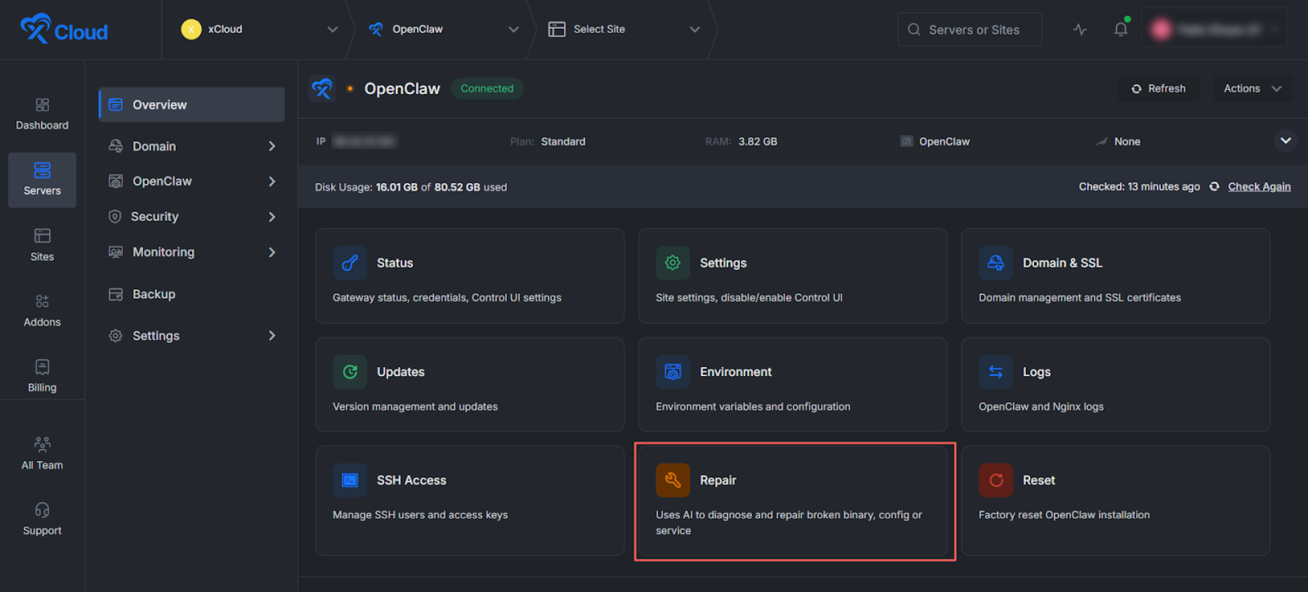
Task: Open the Servers section
Action: [42, 180]
